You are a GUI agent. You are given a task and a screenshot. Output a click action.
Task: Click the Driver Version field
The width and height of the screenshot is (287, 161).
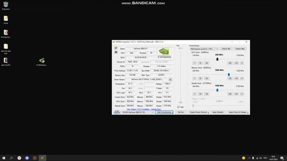pyautogui.click(x=147, y=80)
